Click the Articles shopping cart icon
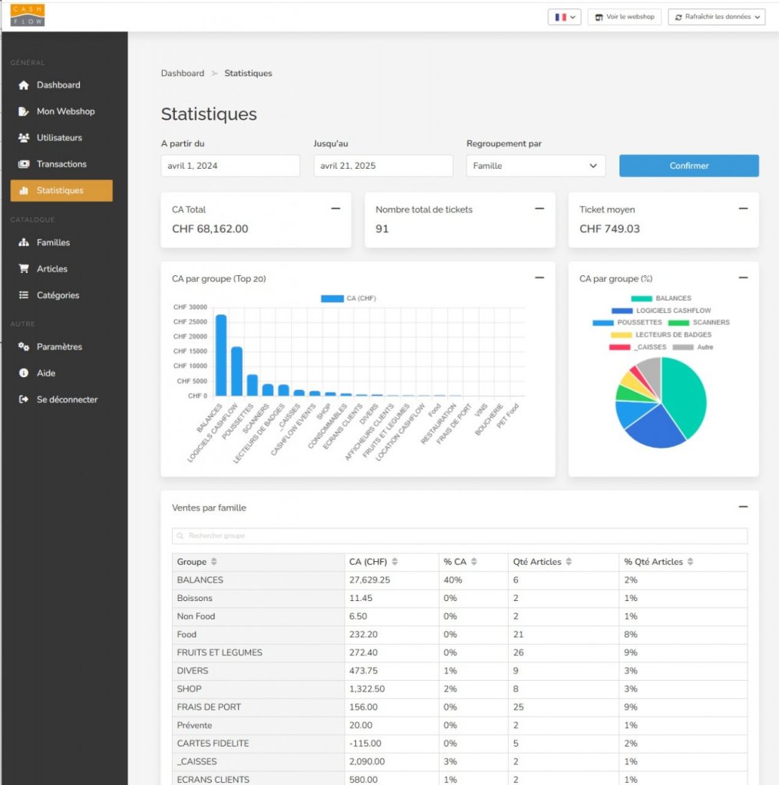The height and width of the screenshot is (785, 779). (23, 269)
